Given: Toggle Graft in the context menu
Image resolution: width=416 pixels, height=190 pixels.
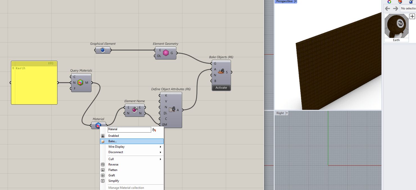Looking at the screenshot, I should (112, 175).
